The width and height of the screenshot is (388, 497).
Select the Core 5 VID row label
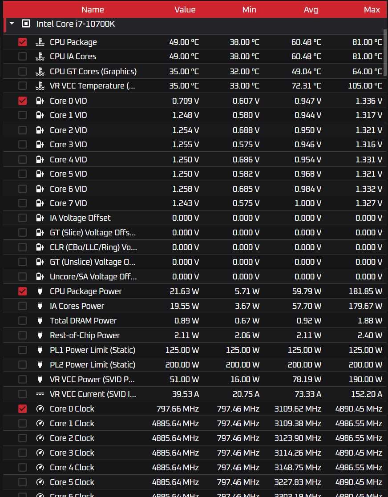tap(69, 174)
